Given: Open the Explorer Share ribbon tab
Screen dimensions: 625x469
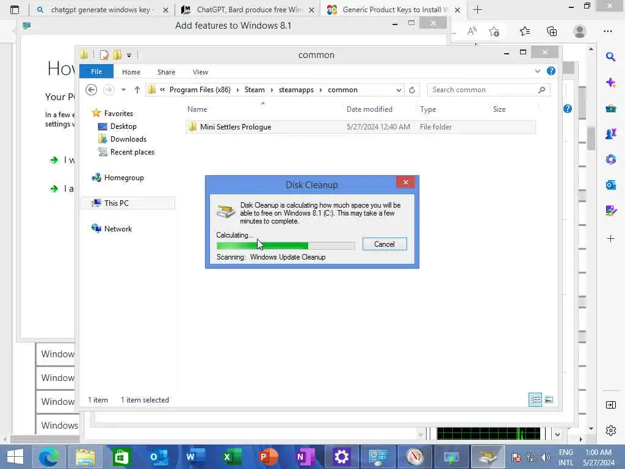Looking at the screenshot, I should coord(166,72).
